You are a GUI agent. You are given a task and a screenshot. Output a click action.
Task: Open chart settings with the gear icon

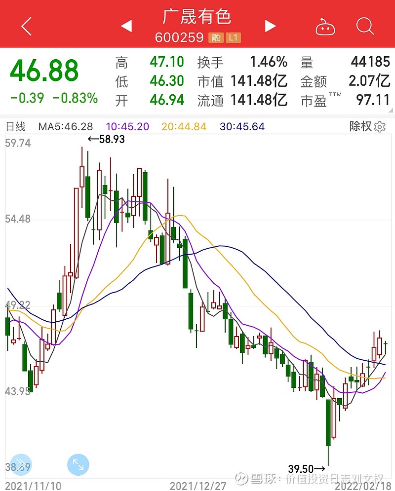(380, 127)
